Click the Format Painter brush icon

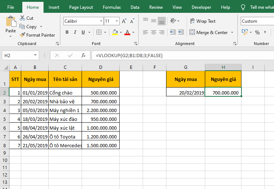22,35
